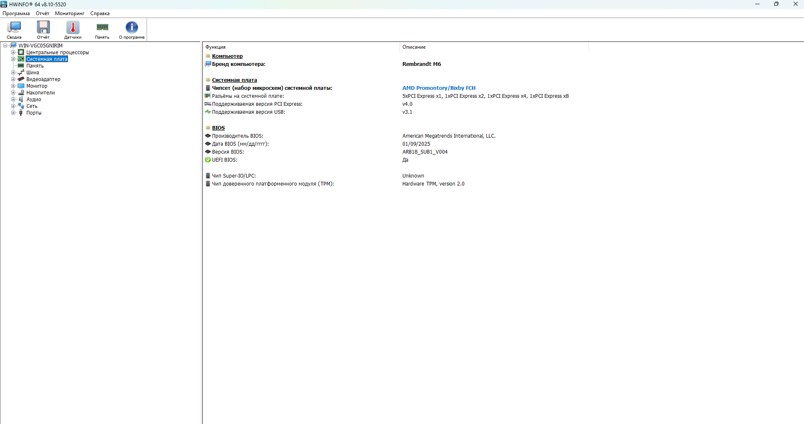This screenshot has width=804, height=424.
Task: Expand the Шина tree node
Action: (x=13, y=73)
